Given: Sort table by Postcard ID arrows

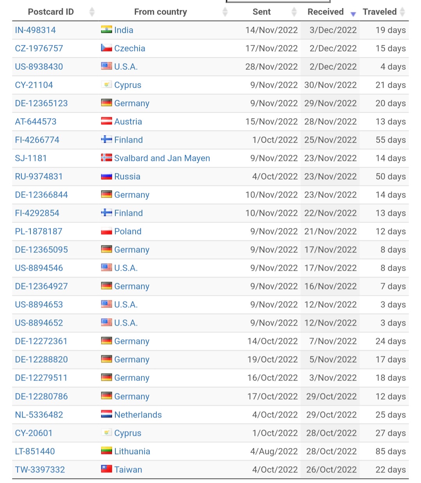Looking at the screenshot, I should pyautogui.click(x=92, y=12).
